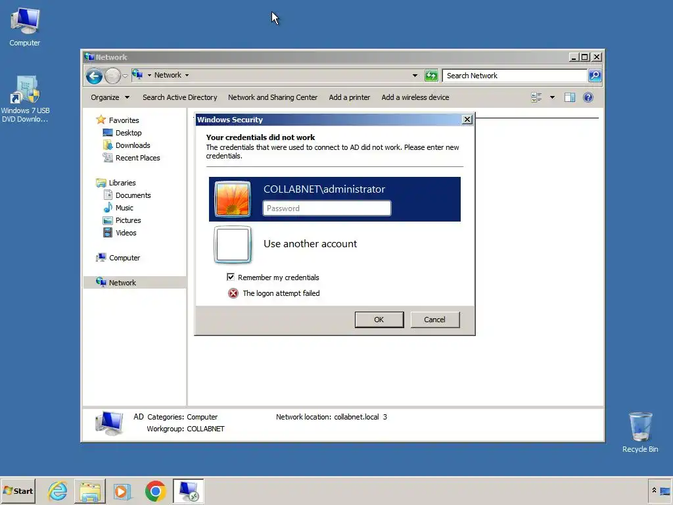673x505 pixels.
Task: Open the Organize menu
Action: [110, 97]
